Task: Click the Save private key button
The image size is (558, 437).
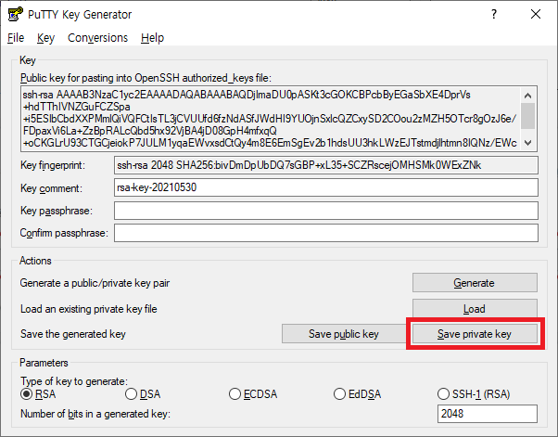Action: 475,334
